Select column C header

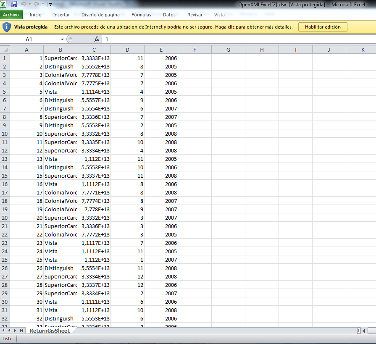(94, 50)
